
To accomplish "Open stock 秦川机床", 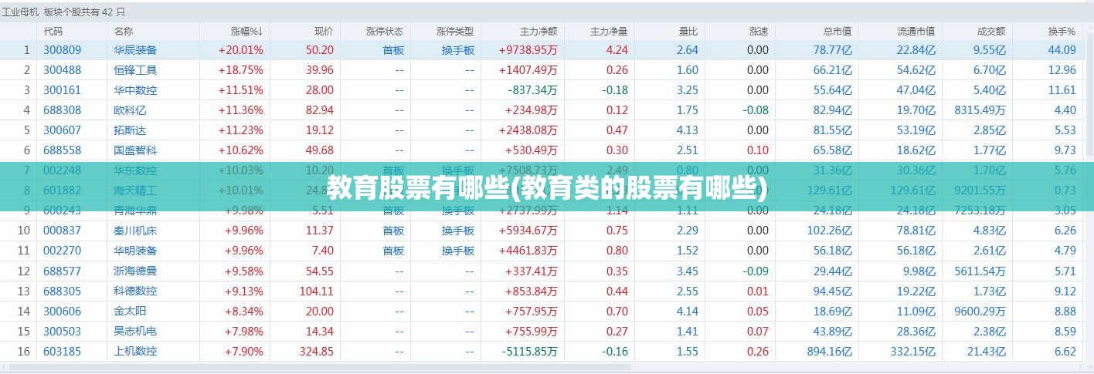I will 135,230.
